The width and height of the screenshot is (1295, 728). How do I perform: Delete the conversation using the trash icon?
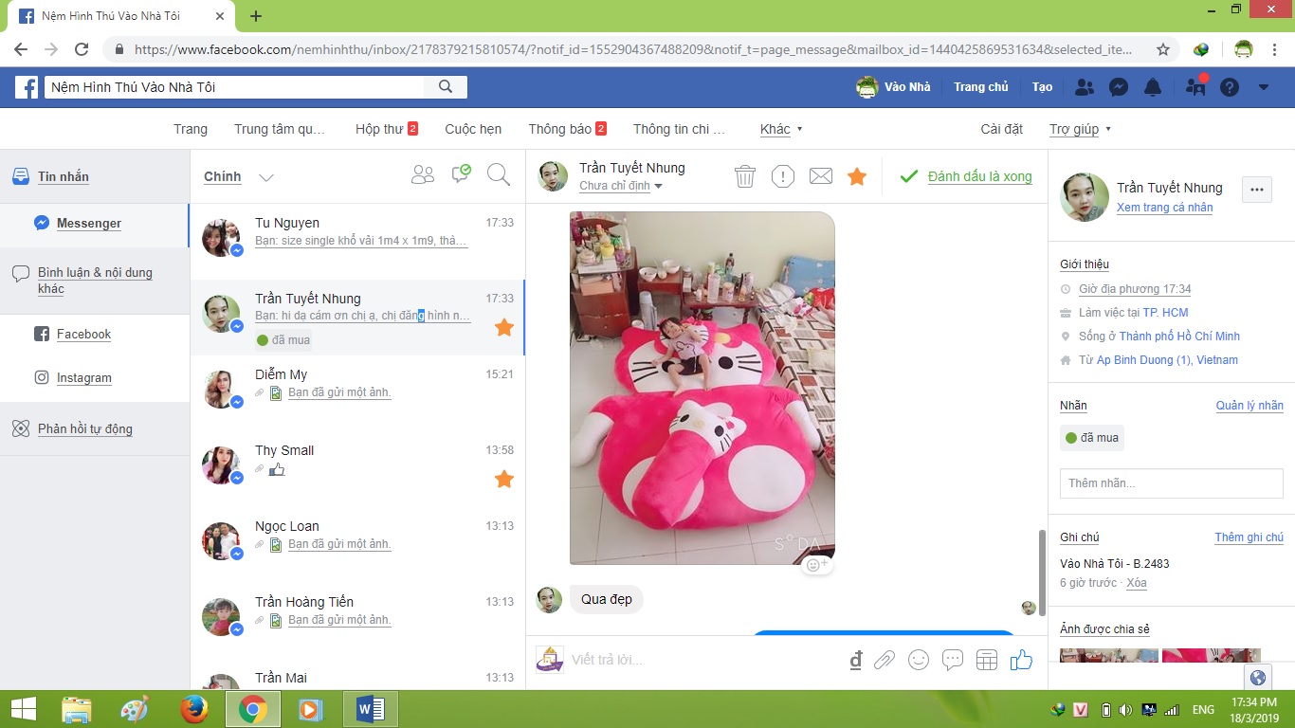[745, 176]
